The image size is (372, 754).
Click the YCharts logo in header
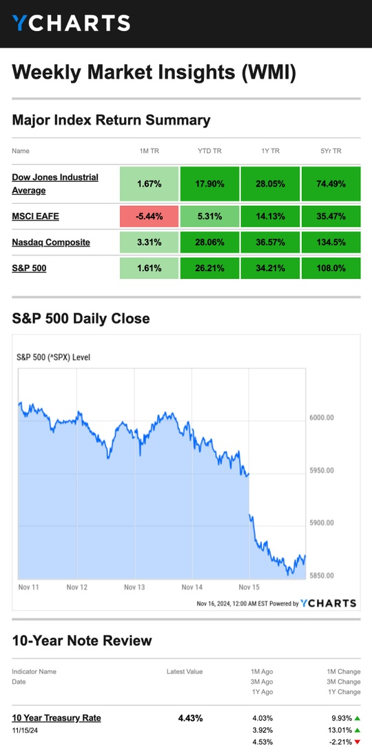pyautogui.click(x=71, y=23)
